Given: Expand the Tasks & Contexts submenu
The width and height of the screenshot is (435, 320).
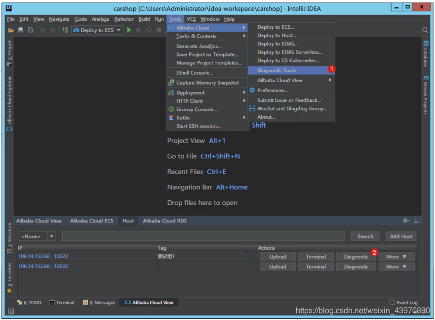Looking at the screenshot, I should pyautogui.click(x=207, y=36).
